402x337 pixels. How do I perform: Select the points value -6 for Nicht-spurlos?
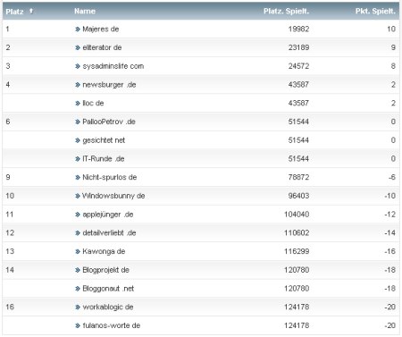(392, 177)
